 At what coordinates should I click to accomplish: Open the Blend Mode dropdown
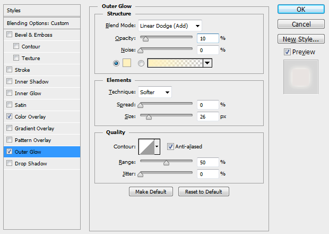(170, 26)
